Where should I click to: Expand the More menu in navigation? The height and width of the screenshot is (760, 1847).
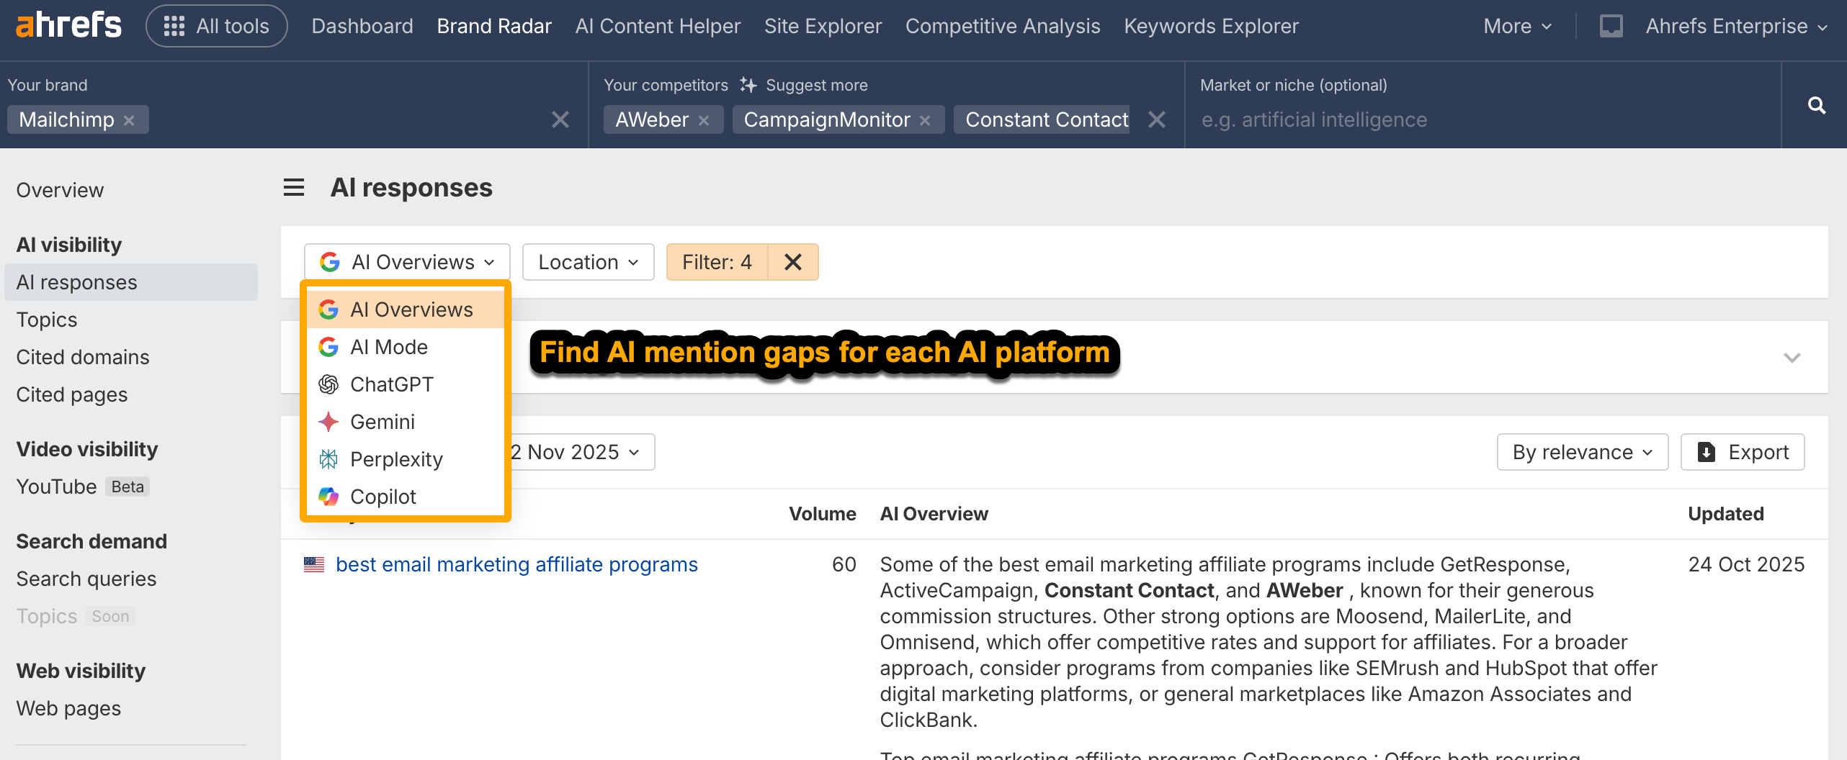pyautogui.click(x=1516, y=27)
